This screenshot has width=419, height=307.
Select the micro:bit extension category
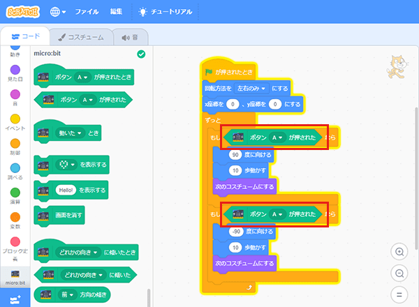(15, 276)
